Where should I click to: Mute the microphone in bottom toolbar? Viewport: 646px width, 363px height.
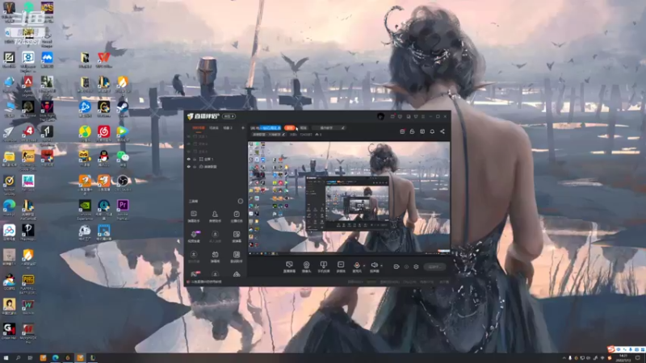[x=357, y=267]
